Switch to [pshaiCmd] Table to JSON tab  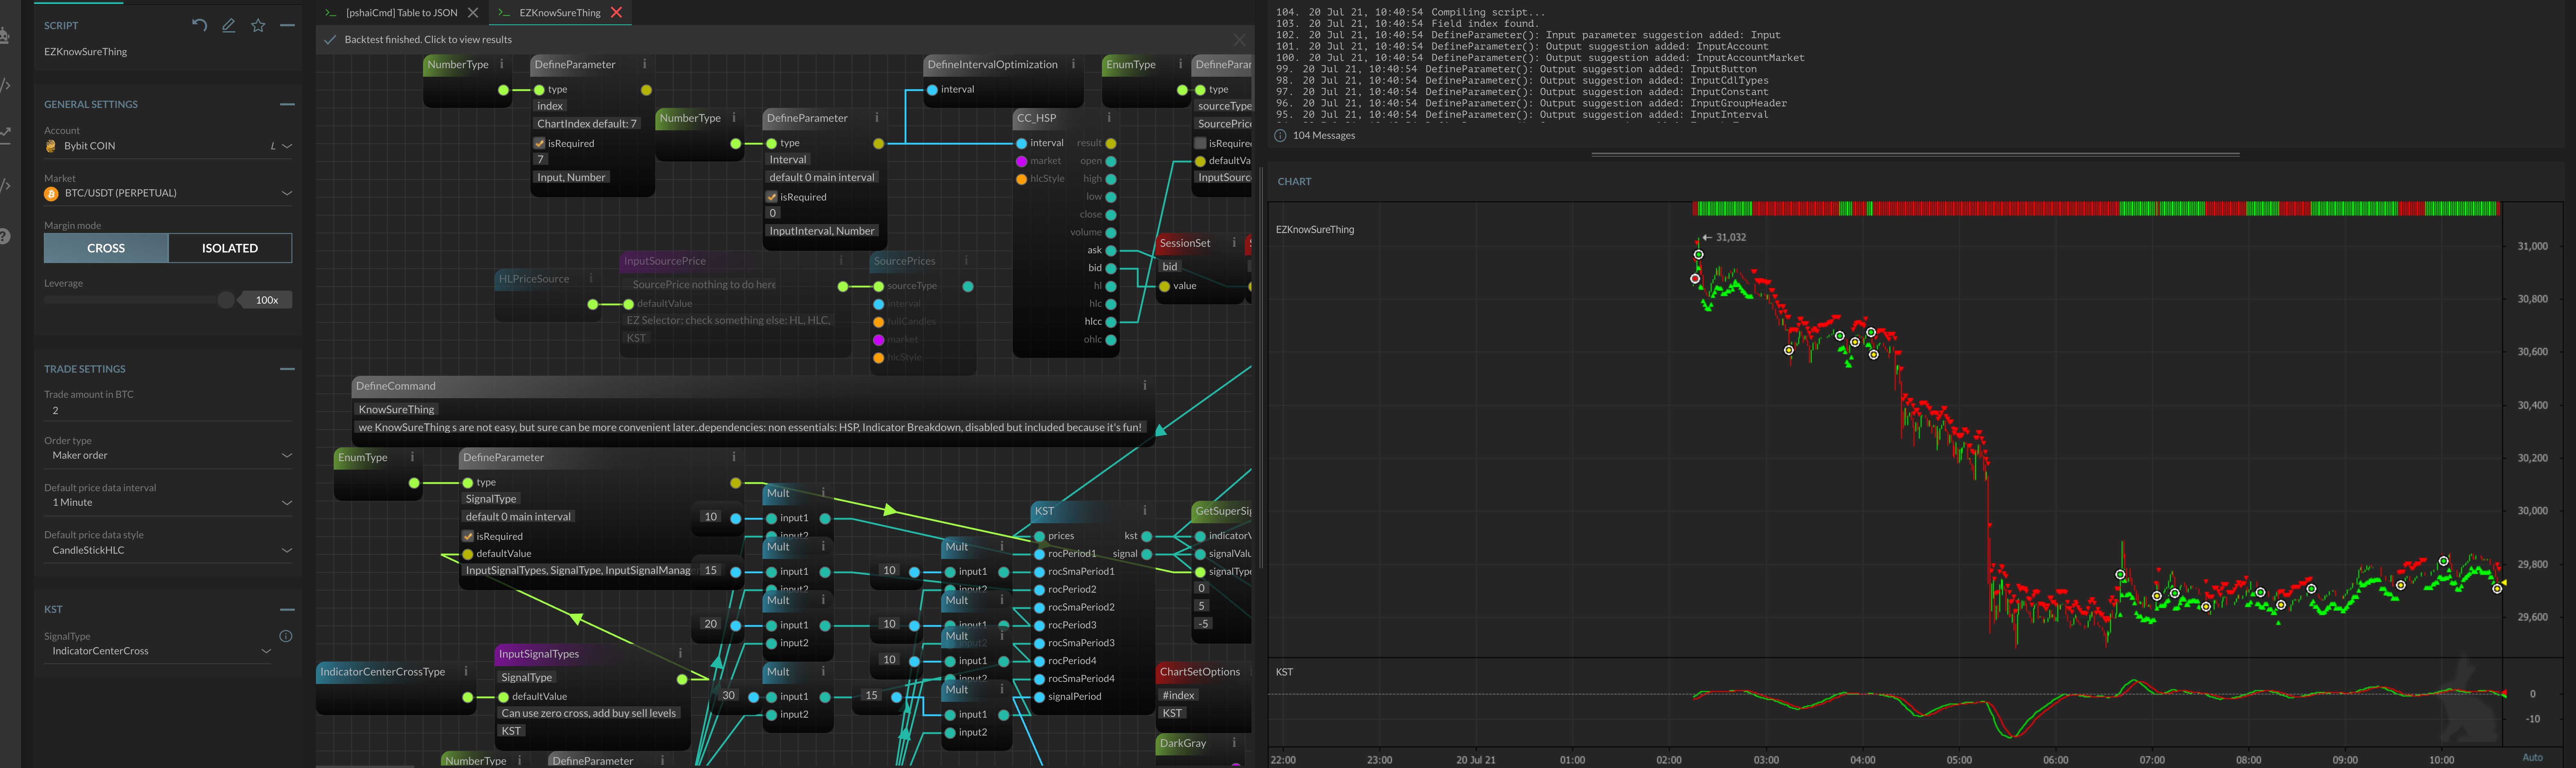(401, 12)
